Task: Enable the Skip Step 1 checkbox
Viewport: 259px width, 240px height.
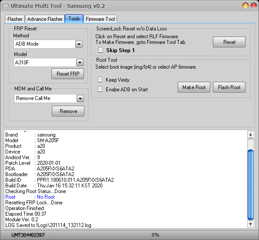Action: point(101,50)
